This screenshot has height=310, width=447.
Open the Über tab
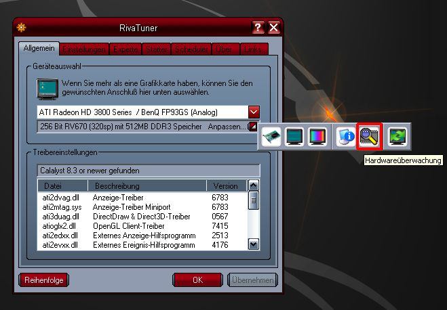coord(225,49)
